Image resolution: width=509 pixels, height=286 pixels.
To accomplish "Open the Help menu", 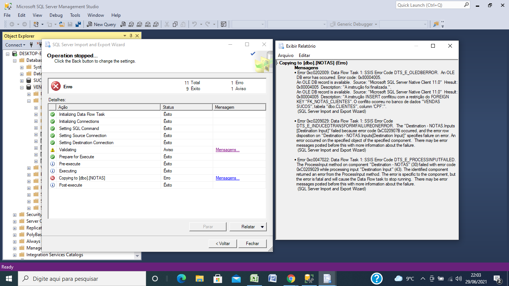I will pos(116,15).
